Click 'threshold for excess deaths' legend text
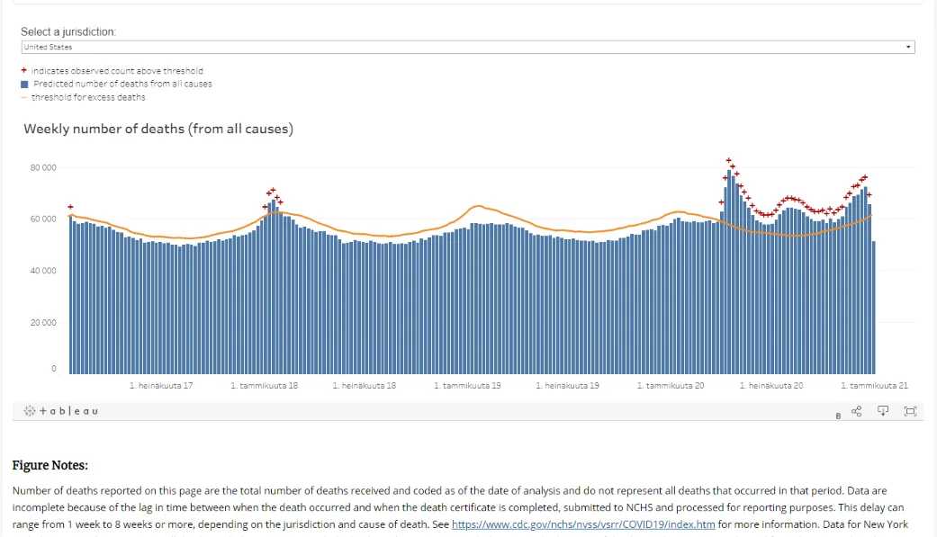 point(88,97)
